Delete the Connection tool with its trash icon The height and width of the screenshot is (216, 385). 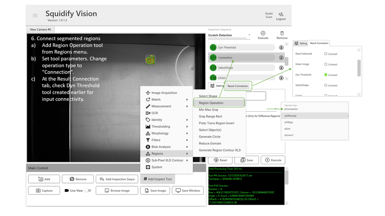281,58
